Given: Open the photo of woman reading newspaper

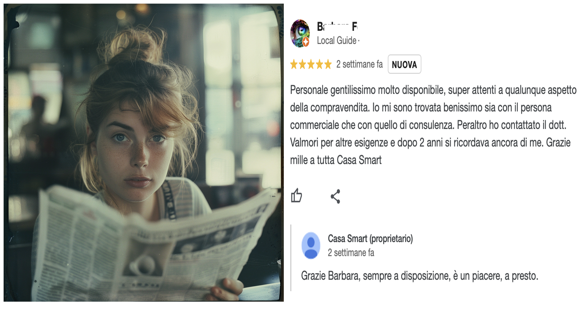Looking at the screenshot, I should pos(144,153).
